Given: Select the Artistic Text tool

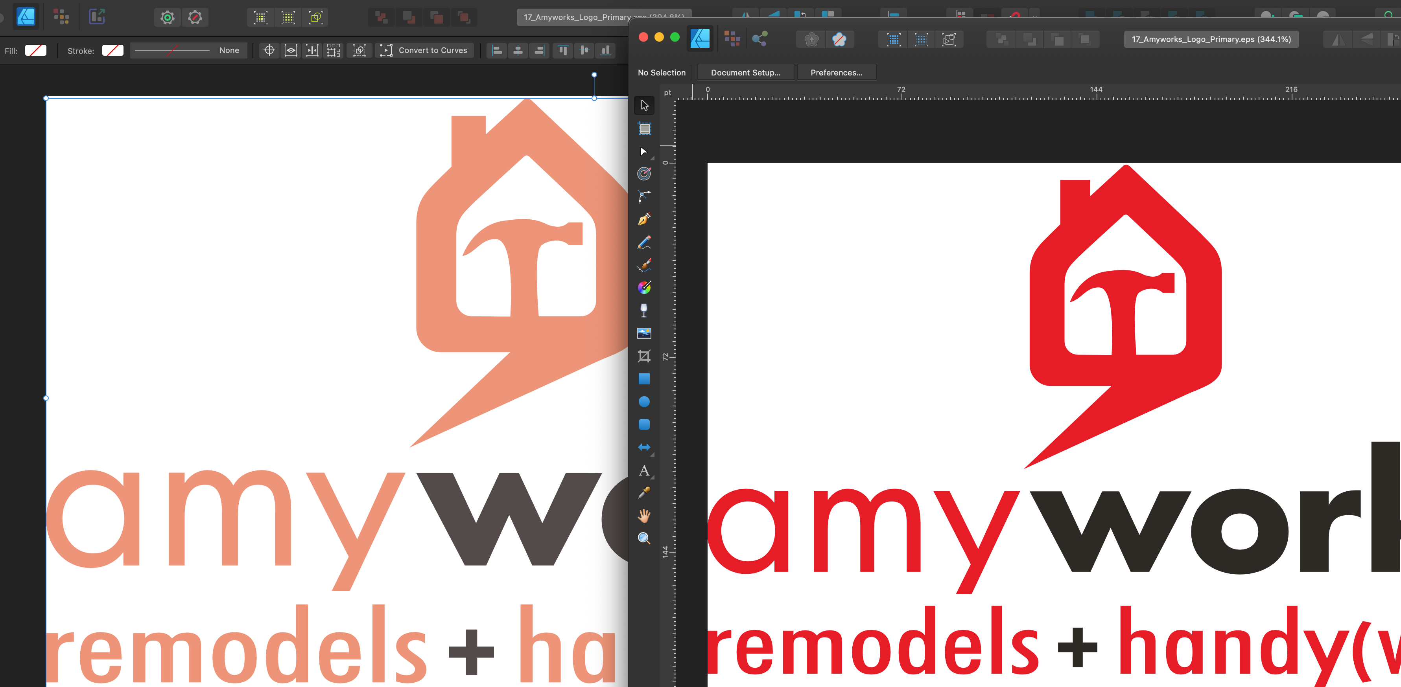Looking at the screenshot, I should coord(645,470).
